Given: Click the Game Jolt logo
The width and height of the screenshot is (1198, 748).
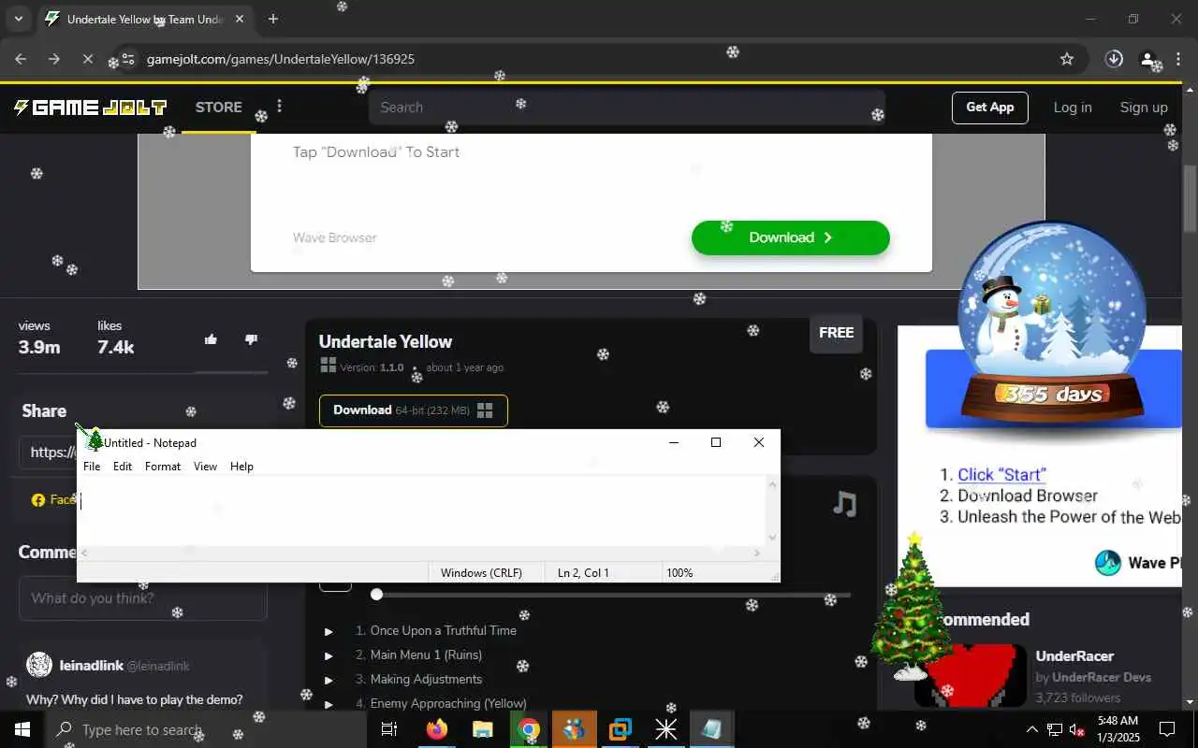Looking at the screenshot, I should [x=90, y=108].
